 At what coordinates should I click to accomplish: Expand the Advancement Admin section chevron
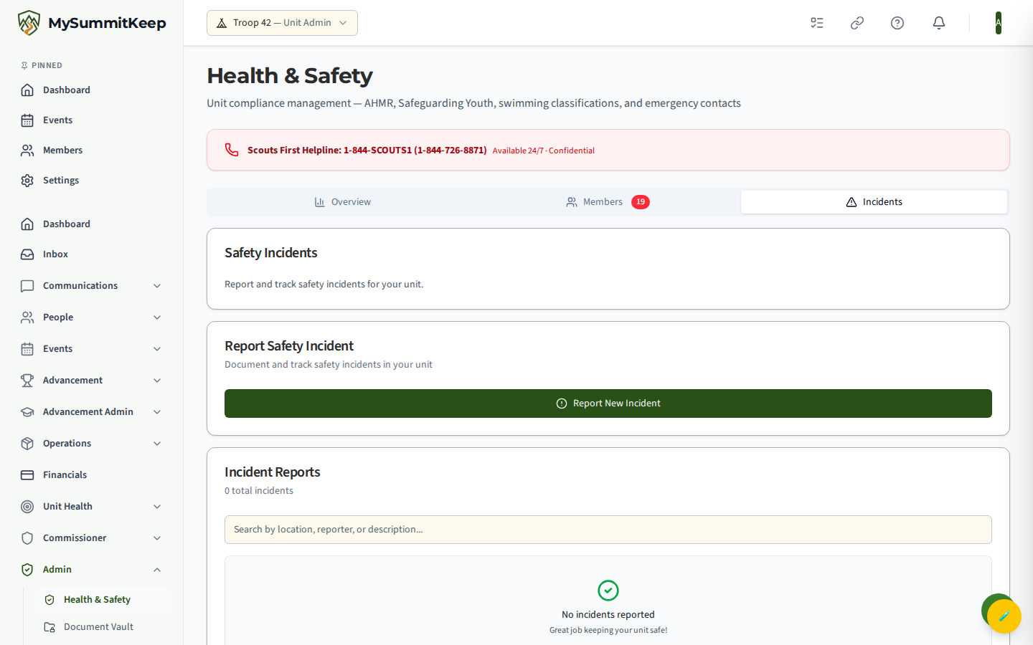point(157,412)
